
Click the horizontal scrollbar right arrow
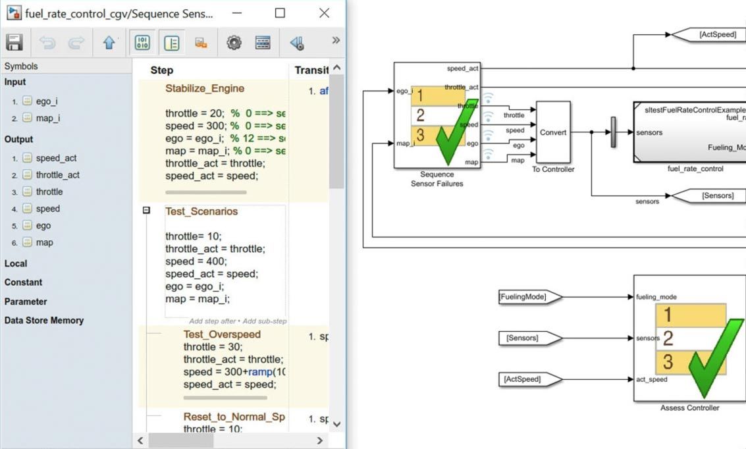(320, 440)
